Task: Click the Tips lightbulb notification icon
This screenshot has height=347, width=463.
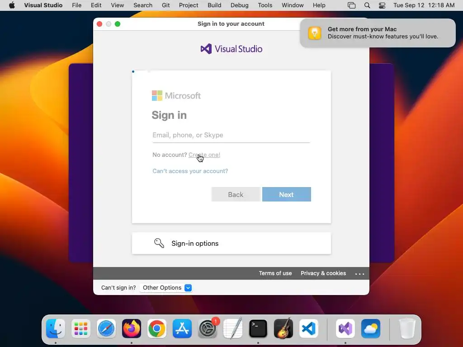Action: coord(315,33)
